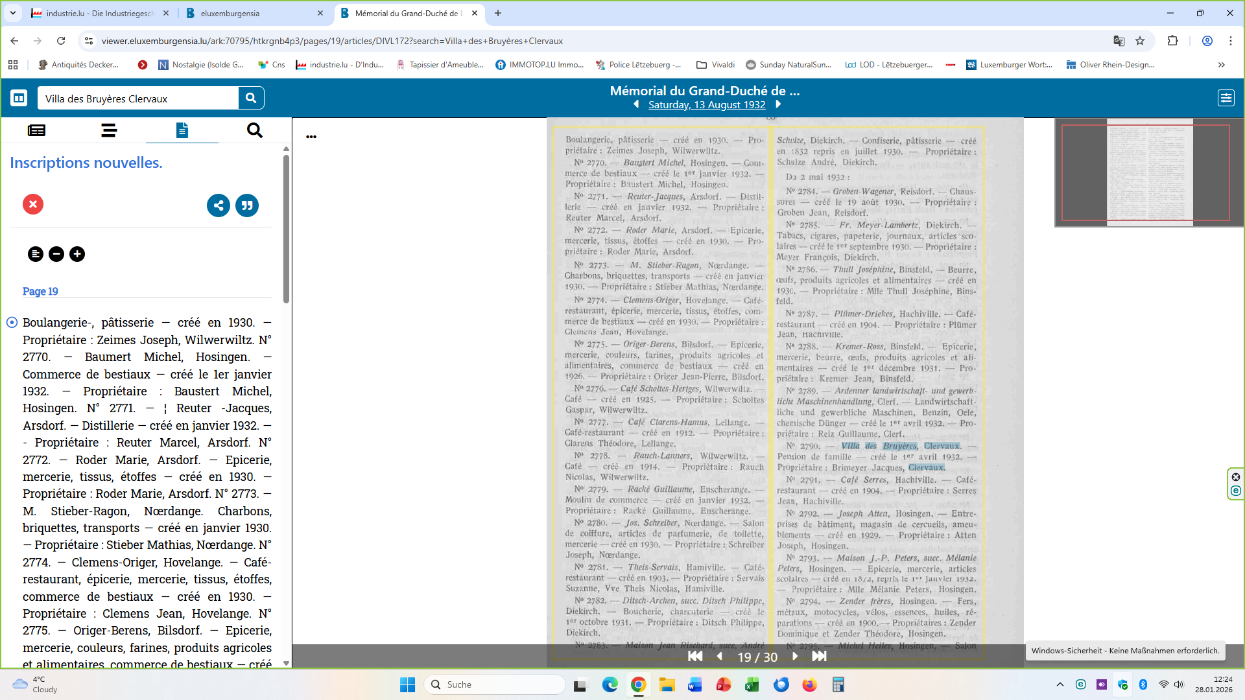Decrease text size with minus icon
Viewport: 1245px width, 700px height.
tap(56, 254)
